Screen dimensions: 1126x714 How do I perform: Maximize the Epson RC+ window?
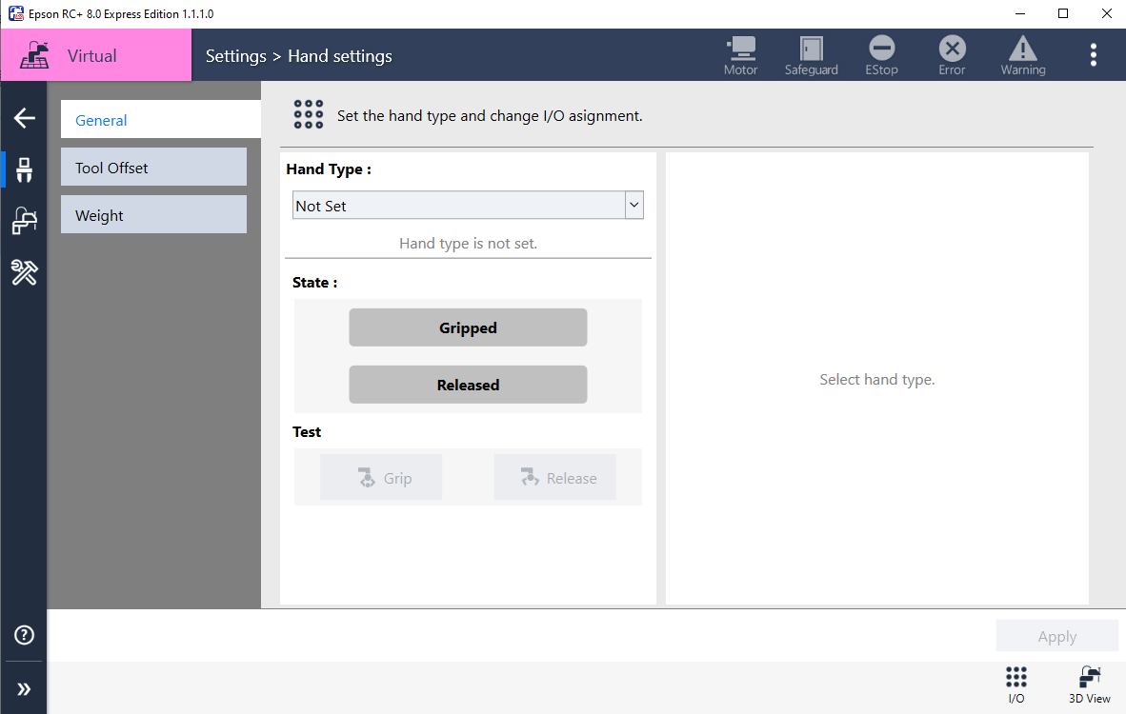click(x=1063, y=13)
